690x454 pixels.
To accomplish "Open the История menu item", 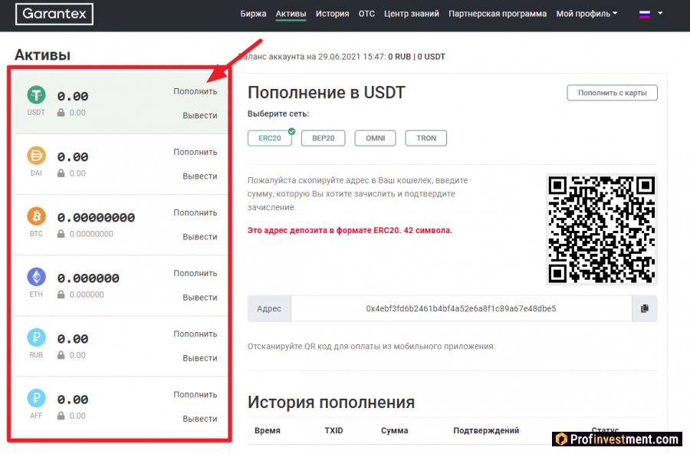I will pyautogui.click(x=332, y=14).
